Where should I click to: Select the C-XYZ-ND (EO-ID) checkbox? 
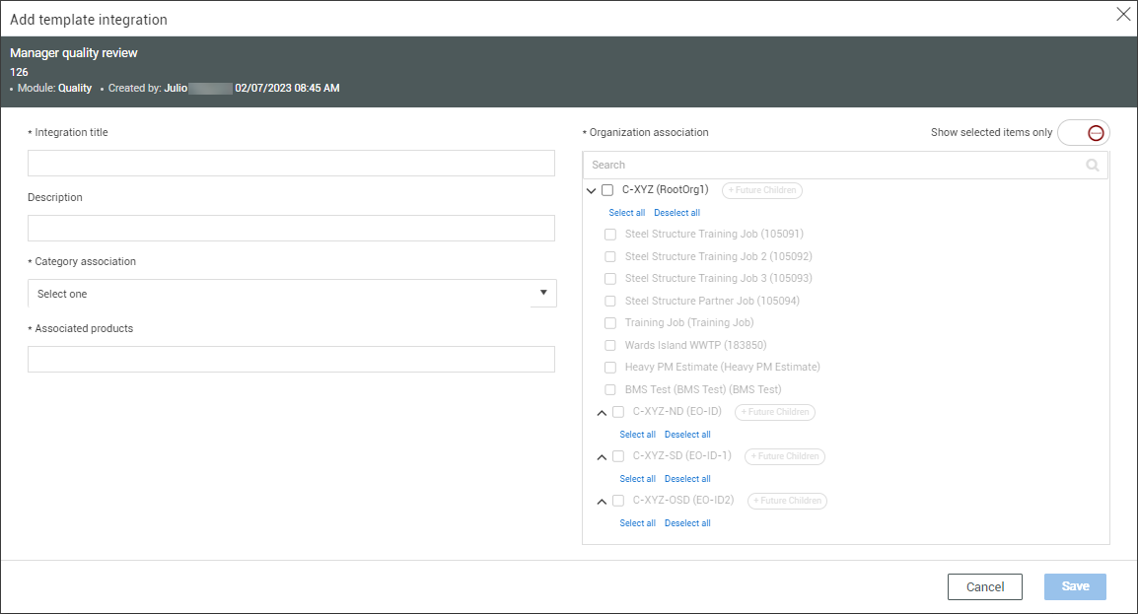tap(618, 412)
